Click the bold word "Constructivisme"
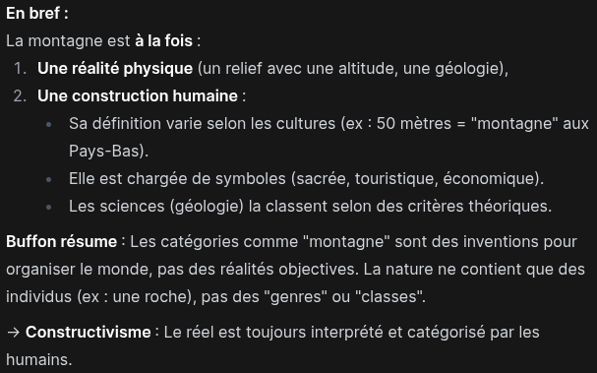Image resolution: width=597 pixels, height=373 pixels. pos(88,333)
